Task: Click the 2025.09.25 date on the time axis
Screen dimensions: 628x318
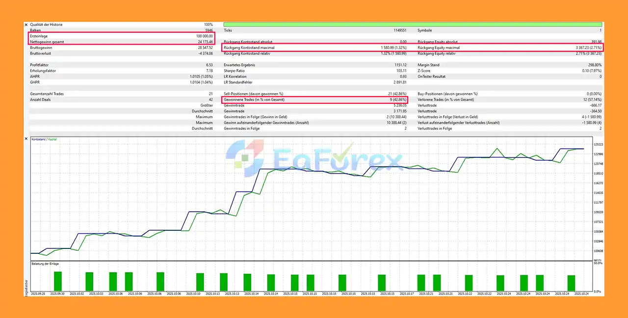Action: pyautogui.click(x=38, y=294)
